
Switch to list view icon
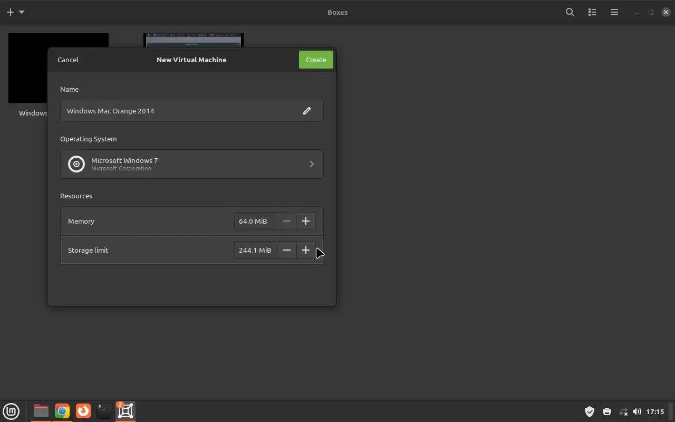tap(592, 12)
